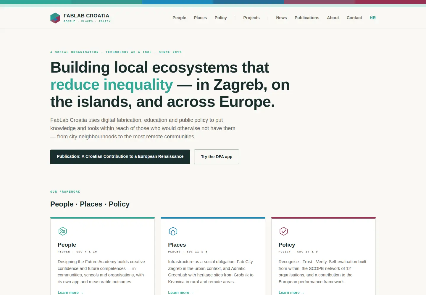Click the Recognise Trust Verify description

(x=322, y=272)
